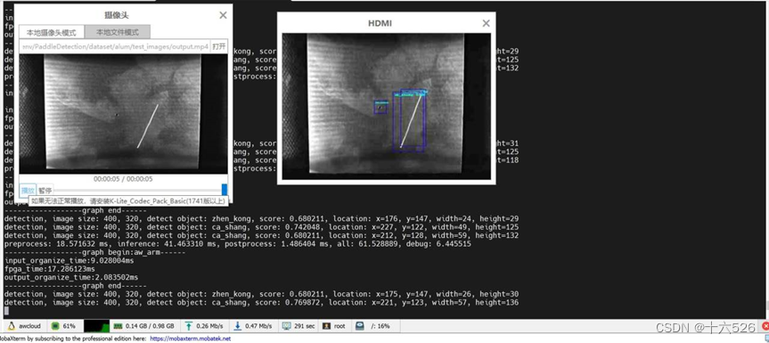This screenshot has width=769, height=343.
Task: Click the upload speed arrow icon
Action: point(189,326)
